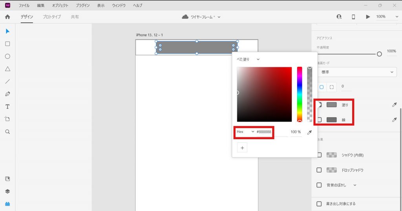The width and height of the screenshot is (402, 211).
Task: Click the 線 border color swatch
Action: pos(331,120)
